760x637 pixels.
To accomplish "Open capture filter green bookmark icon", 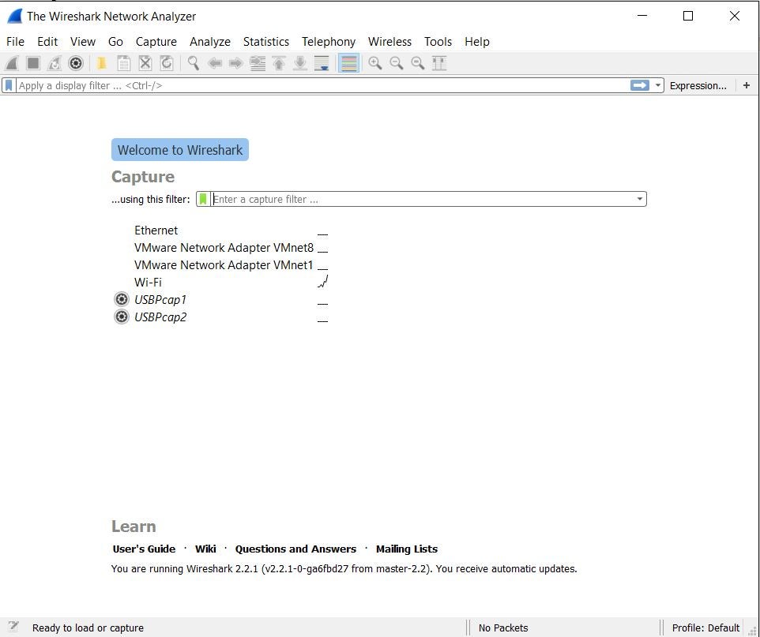I will click(x=203, y=199).
